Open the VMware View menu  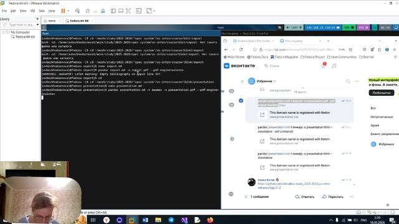[23, 11]
